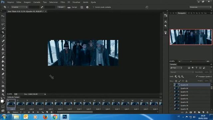
Task: Select the Dodge tool
Action: tap(3, 69)
